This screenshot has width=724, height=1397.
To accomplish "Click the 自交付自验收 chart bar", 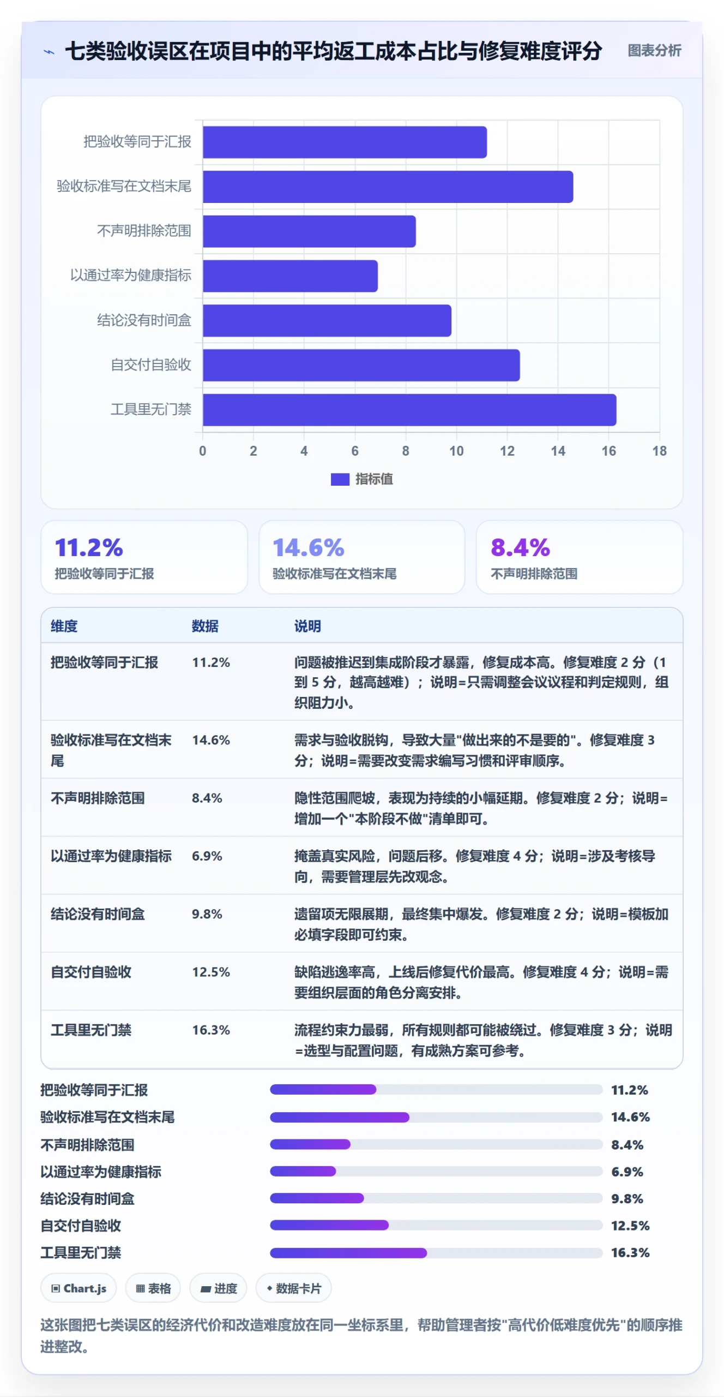I will tap(361, 365).
